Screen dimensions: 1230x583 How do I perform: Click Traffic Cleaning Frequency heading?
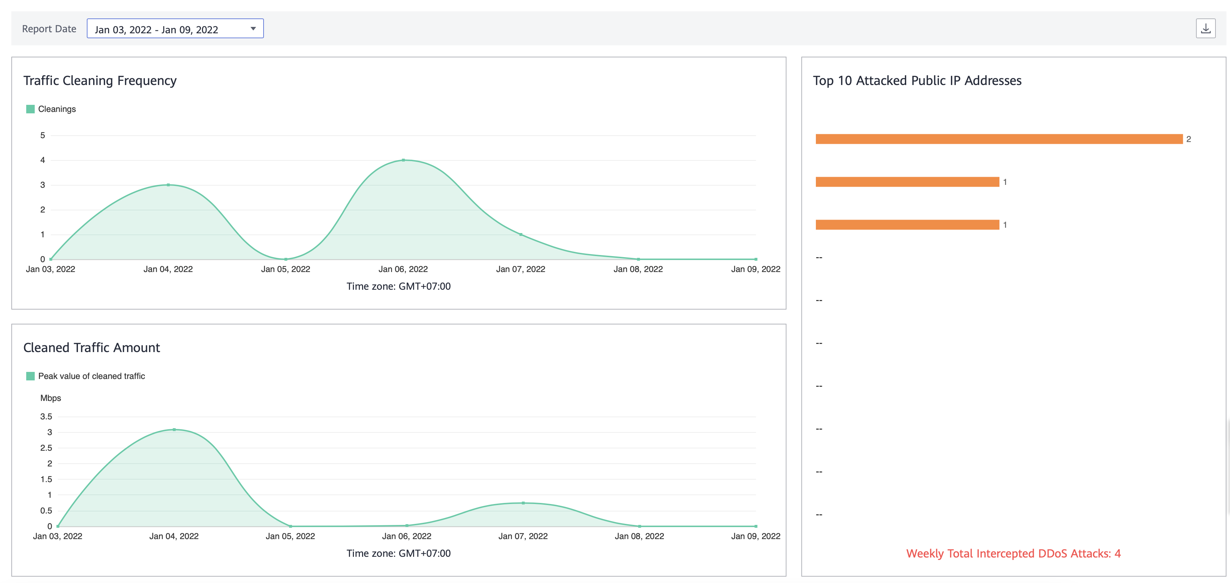(100, 80)
